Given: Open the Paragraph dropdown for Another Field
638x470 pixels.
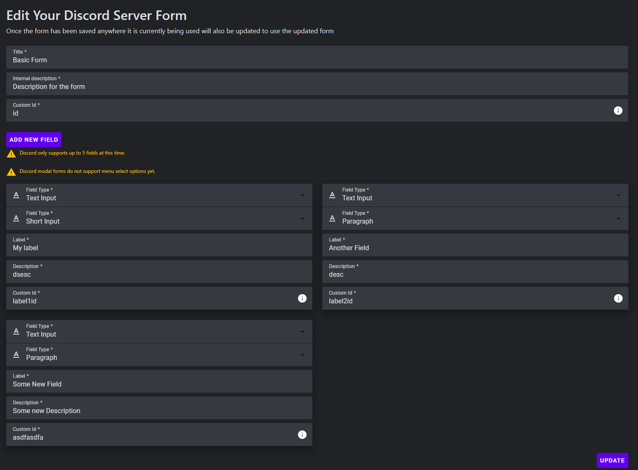Looking at the screenshot, I should coord(475,219).
